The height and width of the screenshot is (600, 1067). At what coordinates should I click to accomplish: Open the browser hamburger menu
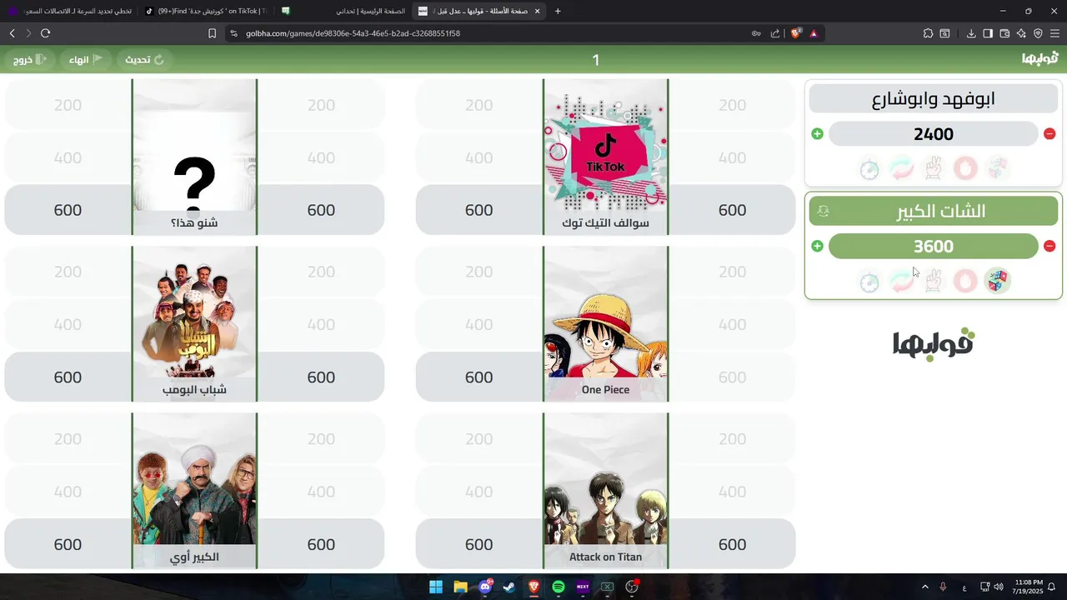pyautogui.click(x=1054, y=33)
